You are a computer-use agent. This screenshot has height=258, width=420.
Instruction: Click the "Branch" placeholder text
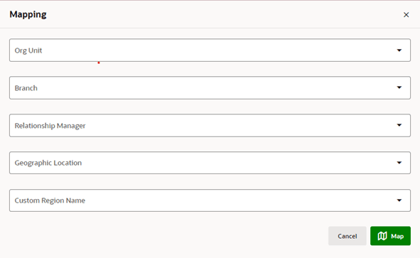[26, 88]
